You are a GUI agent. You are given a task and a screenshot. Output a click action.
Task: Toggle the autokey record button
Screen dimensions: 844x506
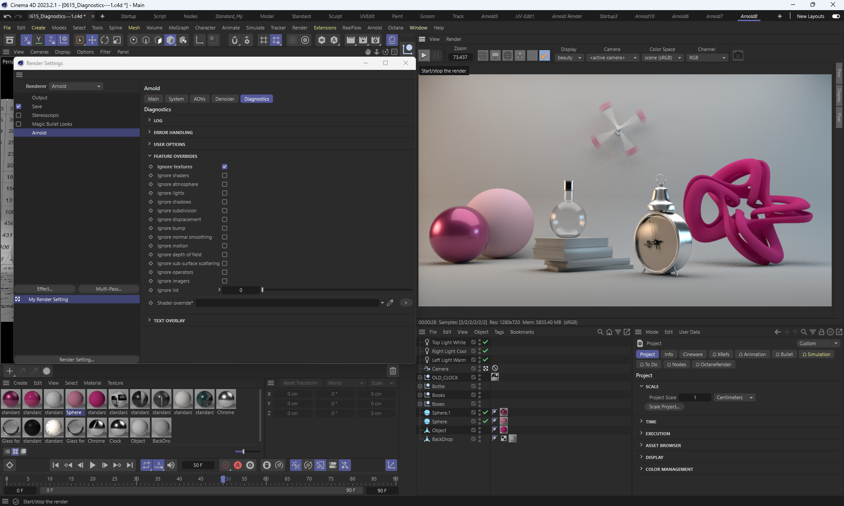(238, 465)
